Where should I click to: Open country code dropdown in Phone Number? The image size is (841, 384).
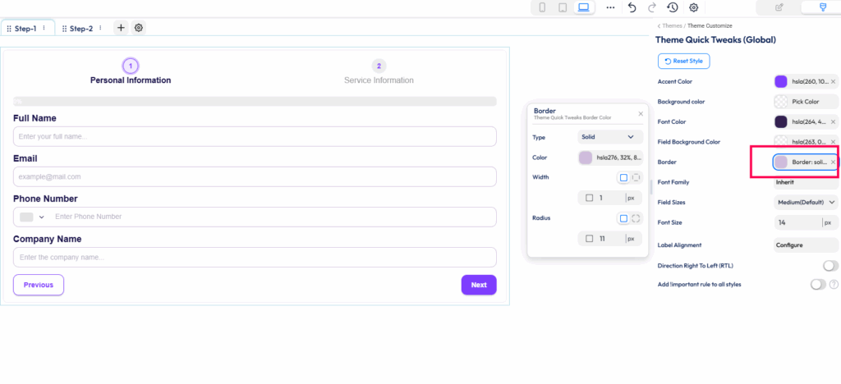coord(32,217)
